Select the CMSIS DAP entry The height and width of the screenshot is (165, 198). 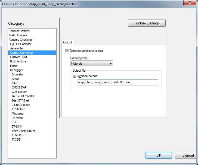19,87
